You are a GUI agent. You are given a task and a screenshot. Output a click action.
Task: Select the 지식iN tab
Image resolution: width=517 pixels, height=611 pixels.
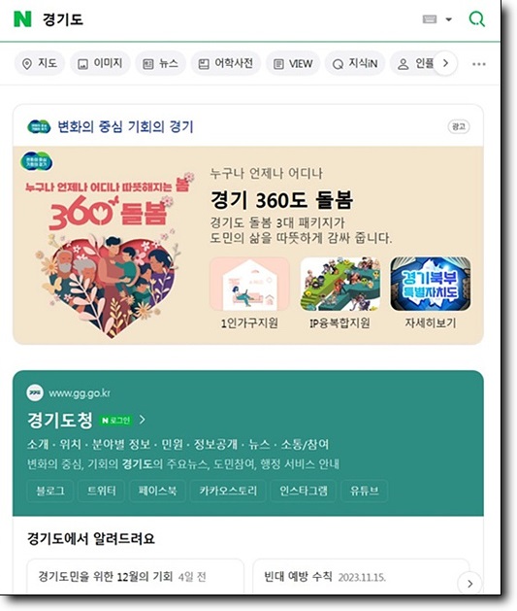tap(355, 63)
